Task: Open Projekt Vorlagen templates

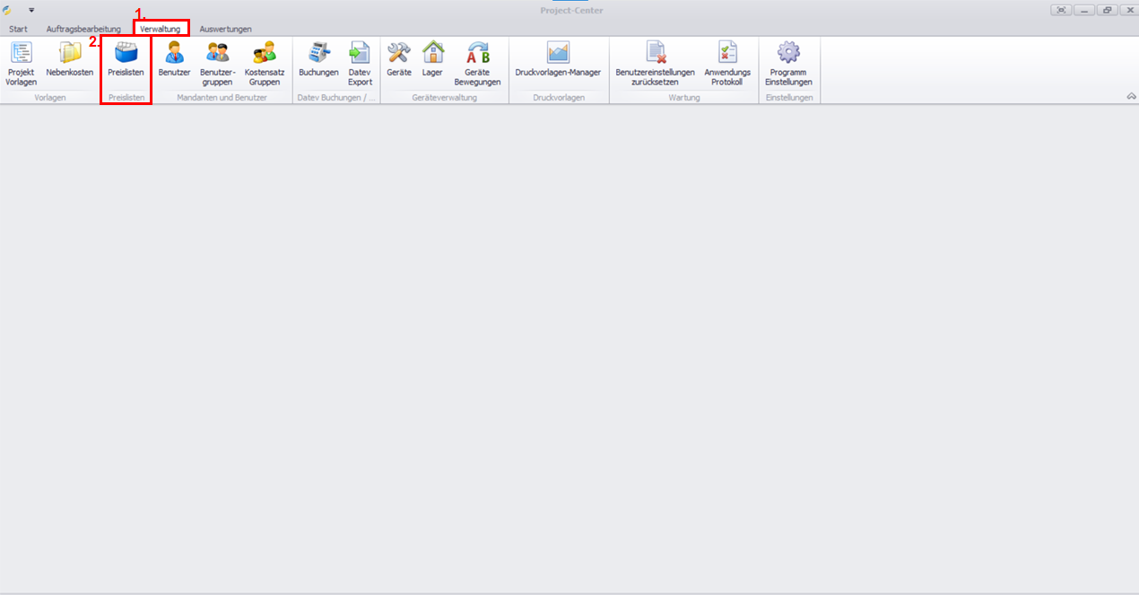Action: (21, 63)
